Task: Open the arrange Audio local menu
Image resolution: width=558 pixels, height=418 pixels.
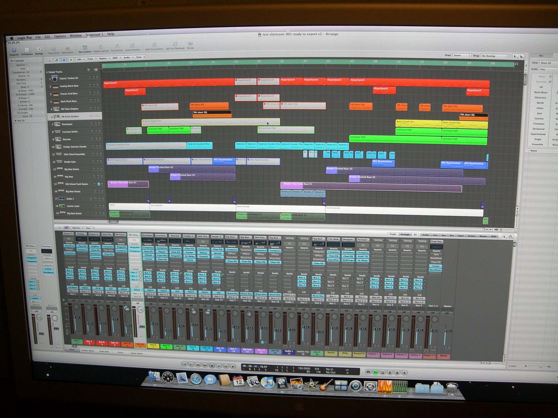Action: pyautogui.click(x=128, y=57)
